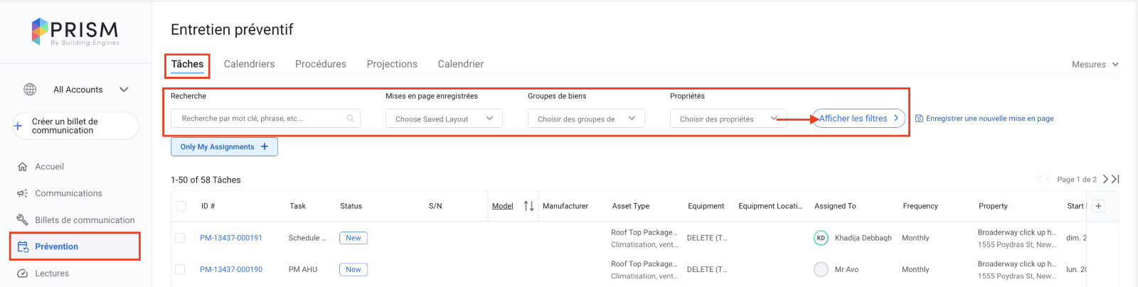Click the search magnifier icon

(350, 119)
